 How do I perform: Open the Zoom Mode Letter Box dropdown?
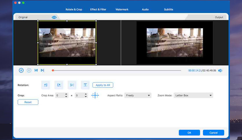(193, 95)
